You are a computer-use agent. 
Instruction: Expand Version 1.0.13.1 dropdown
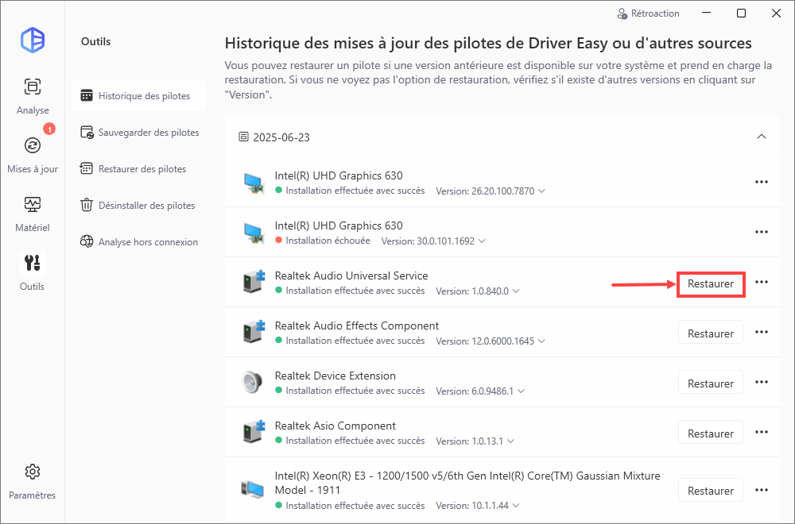coord(510,441)
